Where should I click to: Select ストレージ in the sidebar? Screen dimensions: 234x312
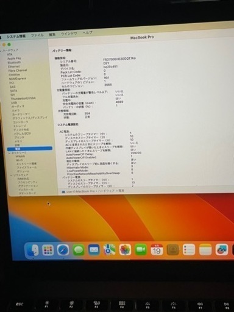coord(19,126)
